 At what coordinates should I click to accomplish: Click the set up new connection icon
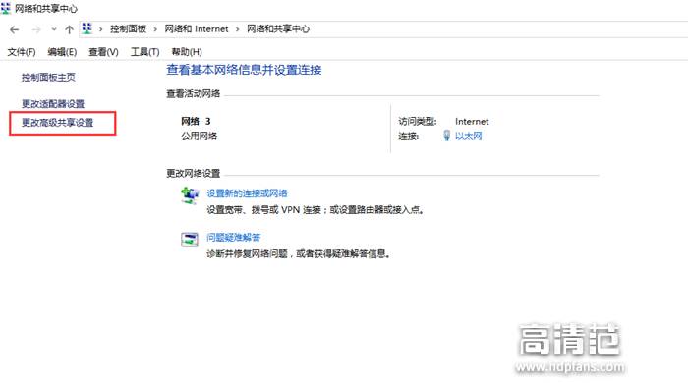(190, 195)
